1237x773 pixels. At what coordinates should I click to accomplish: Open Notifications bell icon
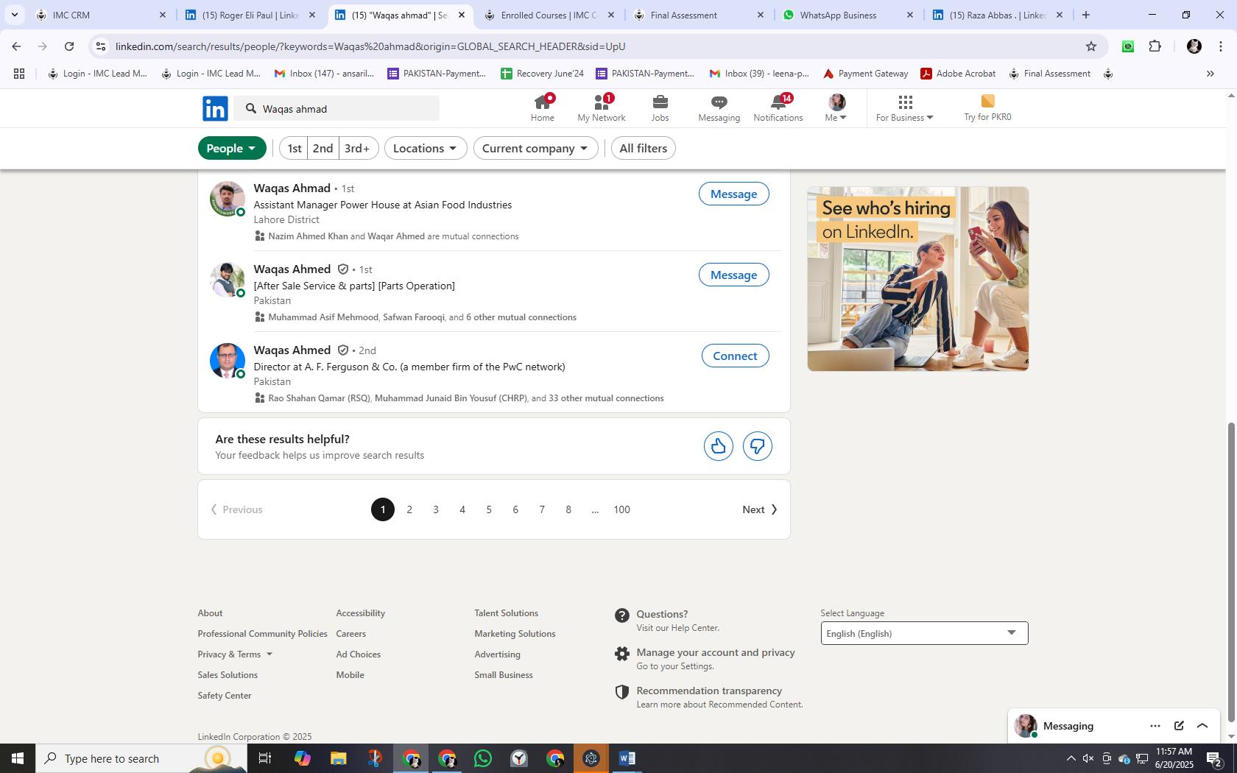(778, 108)
